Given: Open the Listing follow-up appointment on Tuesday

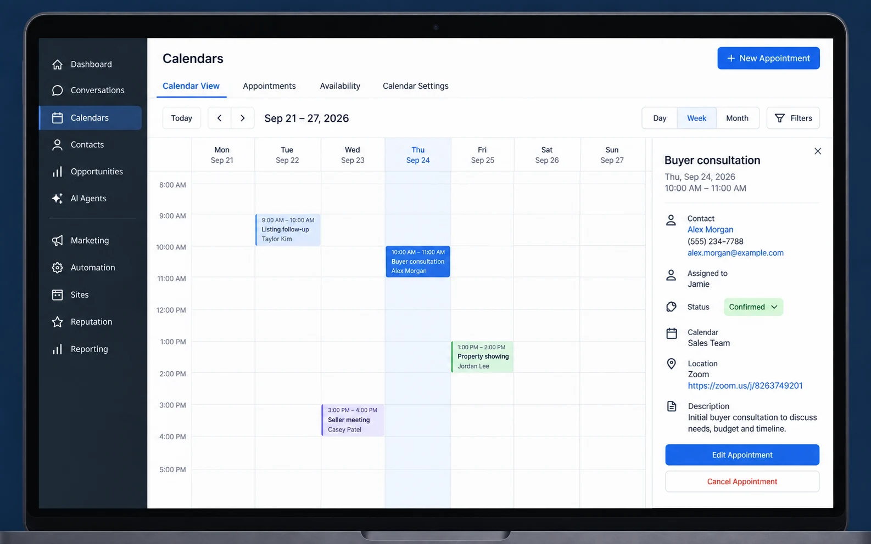Looking at the screenshot, I should (x=288, y=230).
